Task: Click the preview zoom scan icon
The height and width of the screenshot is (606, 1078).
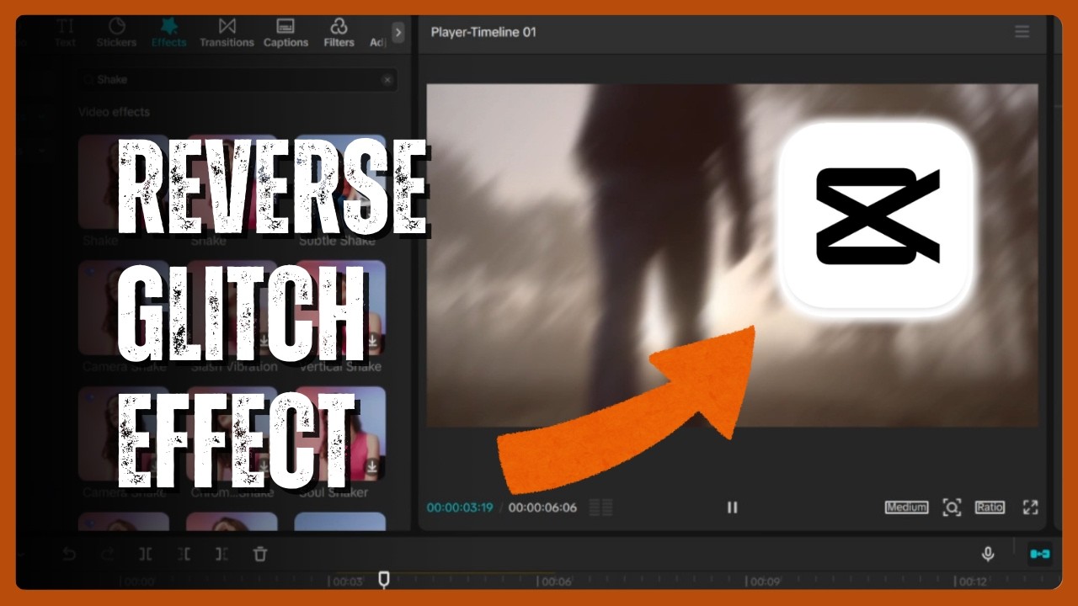Action: click(x=952, y=507)
